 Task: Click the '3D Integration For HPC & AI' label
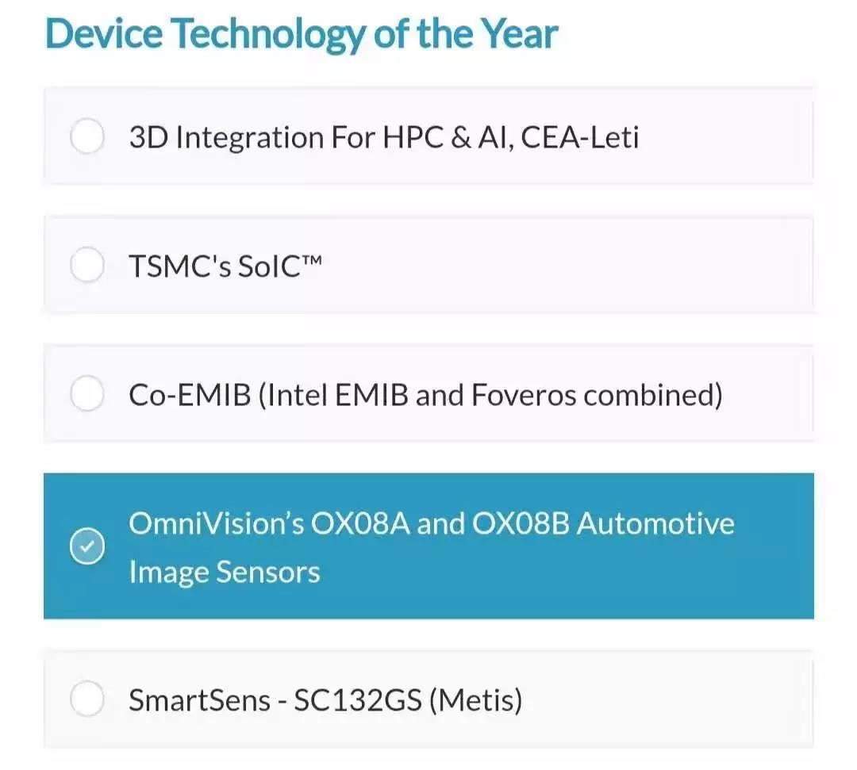286,138
